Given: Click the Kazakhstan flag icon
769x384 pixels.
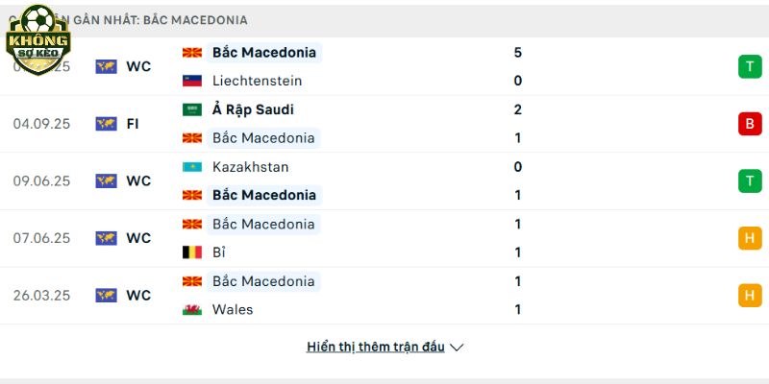Looking at the screenshot, I should tap(192, 167).
